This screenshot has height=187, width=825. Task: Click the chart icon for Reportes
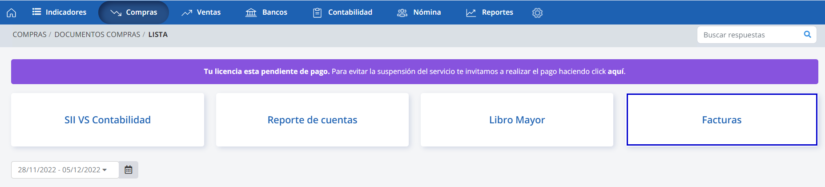tap(471, 12)
